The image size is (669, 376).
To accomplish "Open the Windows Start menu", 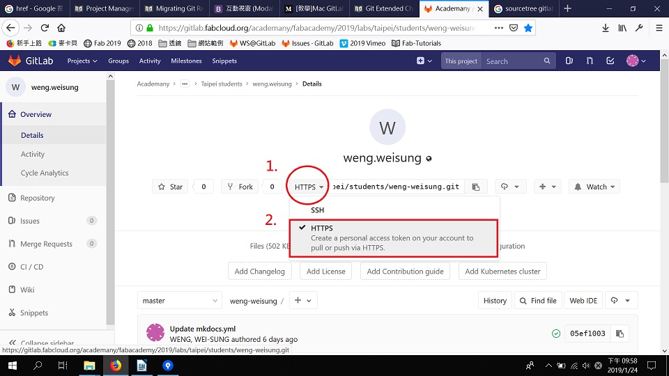I will [13, 366].
